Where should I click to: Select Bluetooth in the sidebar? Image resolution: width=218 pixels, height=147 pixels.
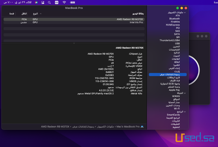[x=174, y=18]
